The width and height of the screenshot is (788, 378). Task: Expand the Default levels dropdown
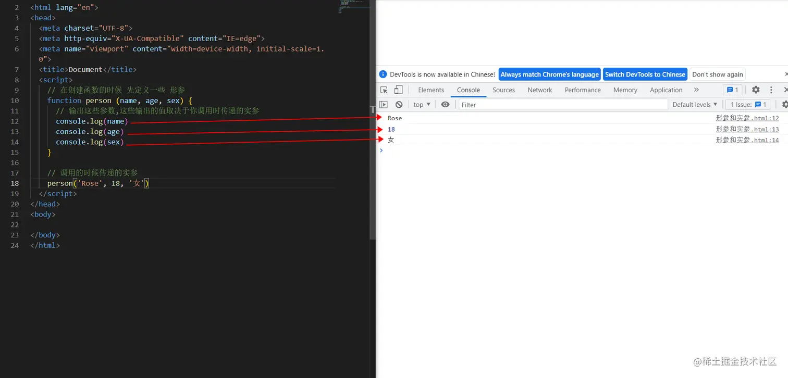pos(695,105)
